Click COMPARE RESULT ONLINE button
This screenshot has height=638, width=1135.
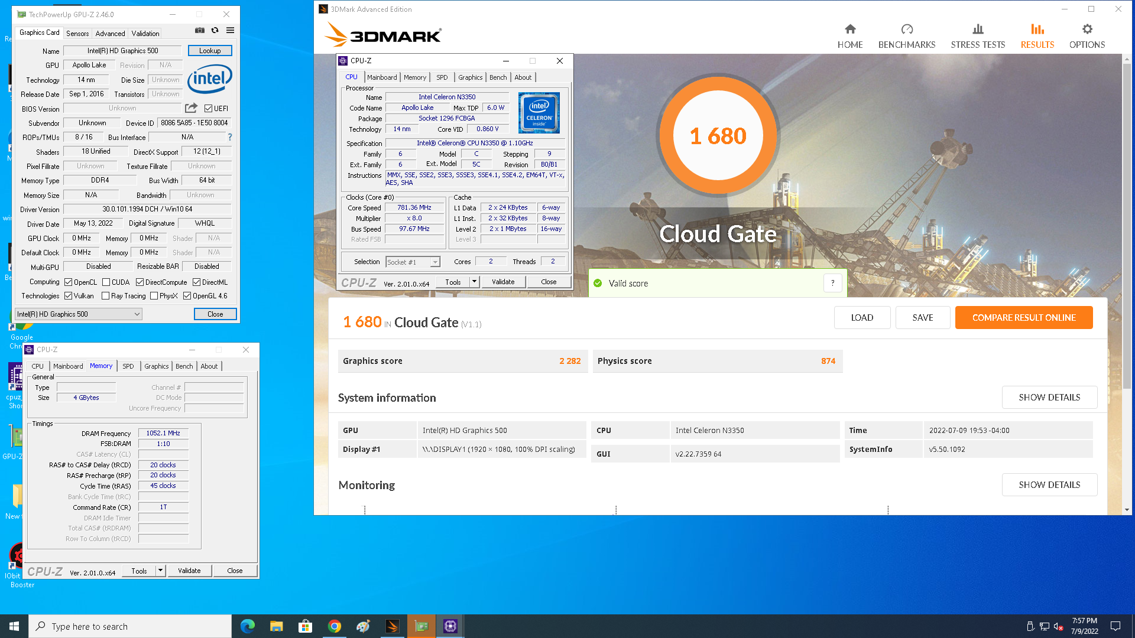(x=1024, y=317)
